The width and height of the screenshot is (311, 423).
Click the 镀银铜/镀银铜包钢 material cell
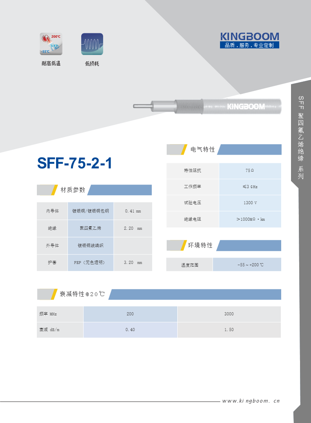pyautogui.click(x=91, y=211)
